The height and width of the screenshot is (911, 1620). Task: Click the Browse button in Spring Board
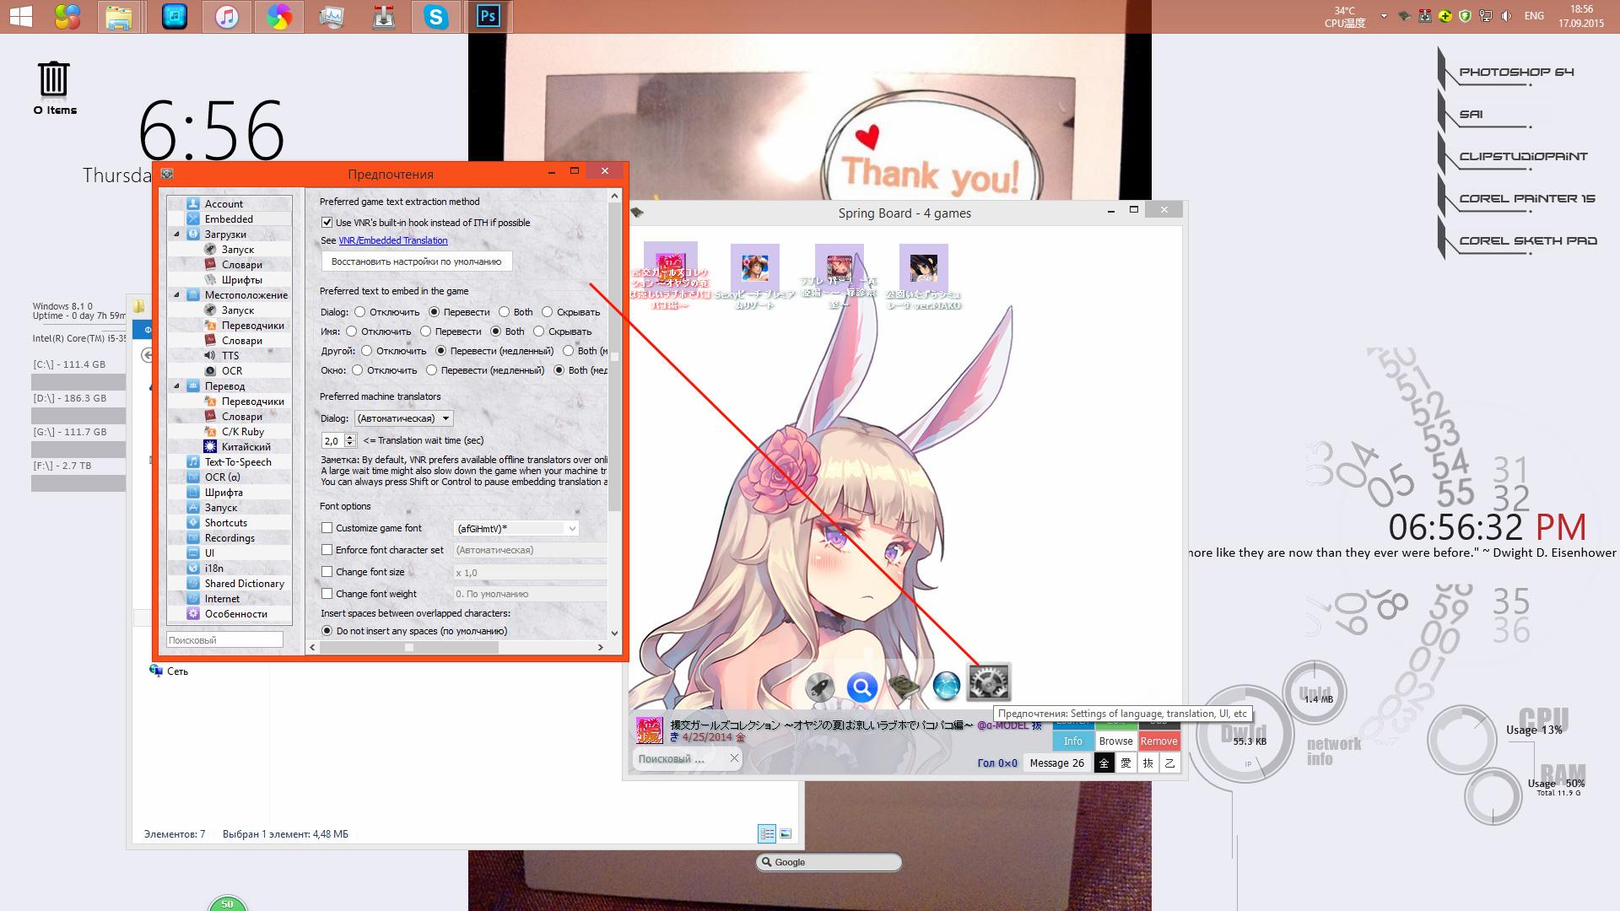[1115, 741]
